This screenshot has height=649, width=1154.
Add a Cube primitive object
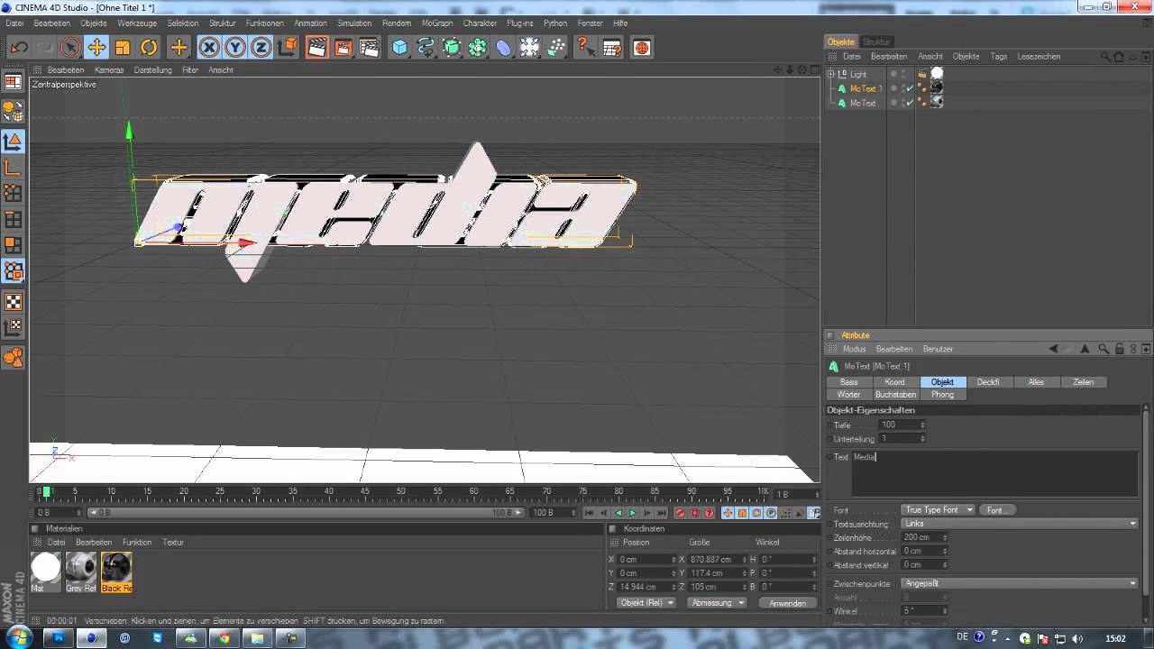(399, 48)
